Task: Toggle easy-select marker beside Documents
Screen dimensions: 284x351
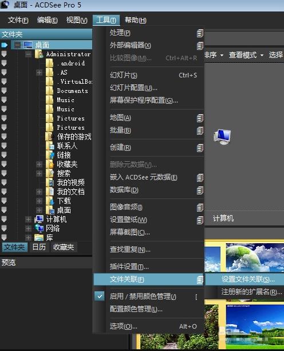Action: click(4, 91)
